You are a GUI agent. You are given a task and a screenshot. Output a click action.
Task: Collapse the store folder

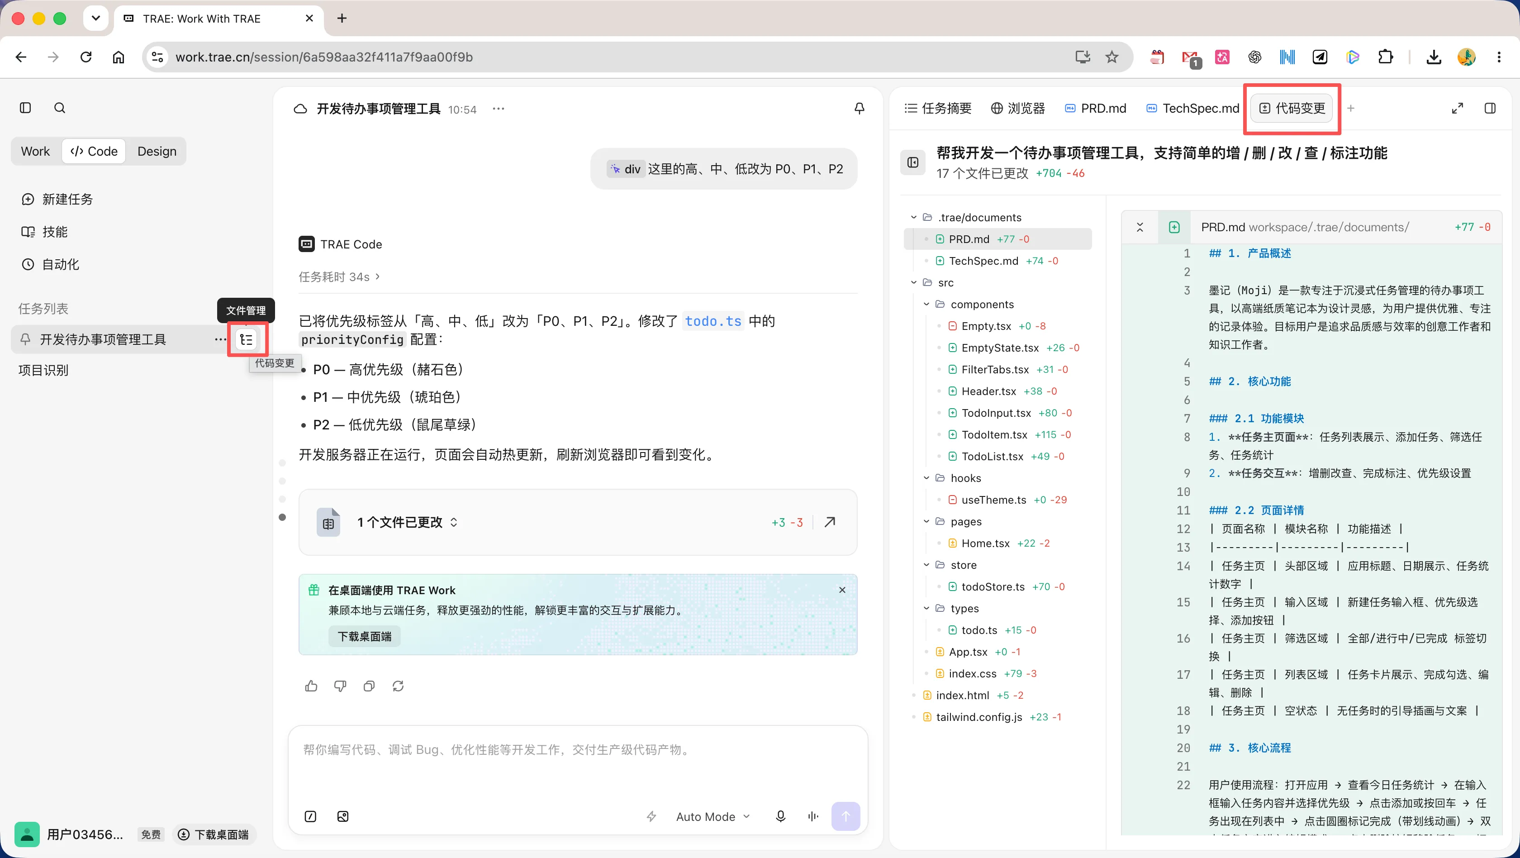(926, 565)
